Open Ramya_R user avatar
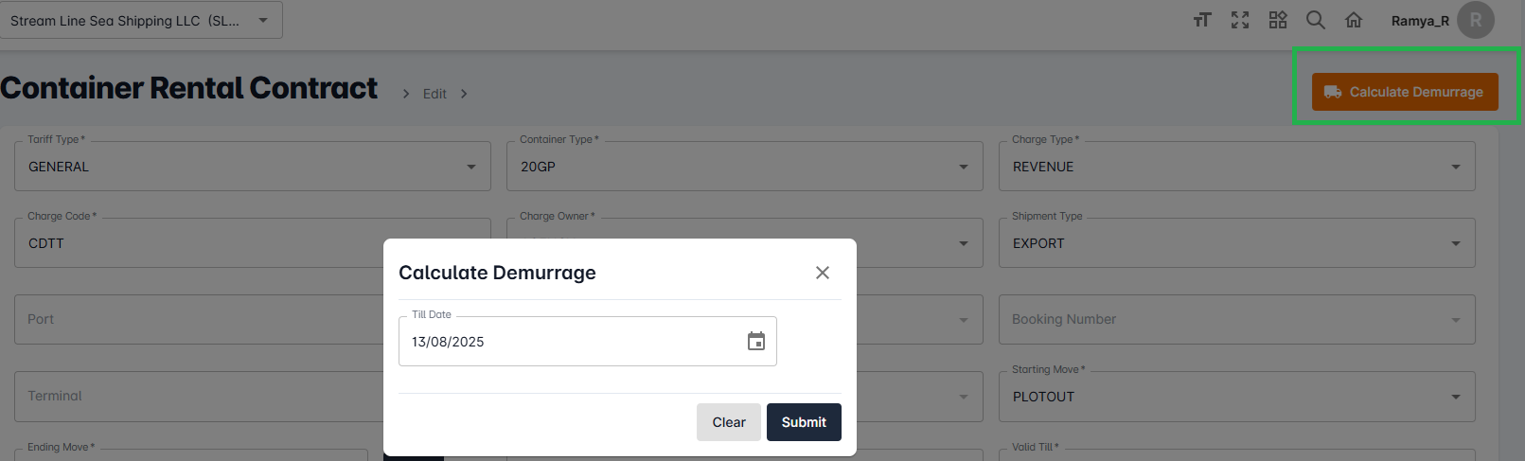The image size is (1525, 461). [1476, 20]
